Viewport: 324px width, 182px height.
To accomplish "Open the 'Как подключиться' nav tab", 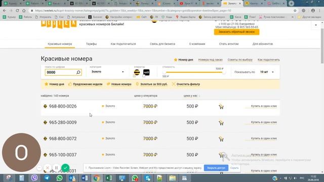I will tap(123, 44).
